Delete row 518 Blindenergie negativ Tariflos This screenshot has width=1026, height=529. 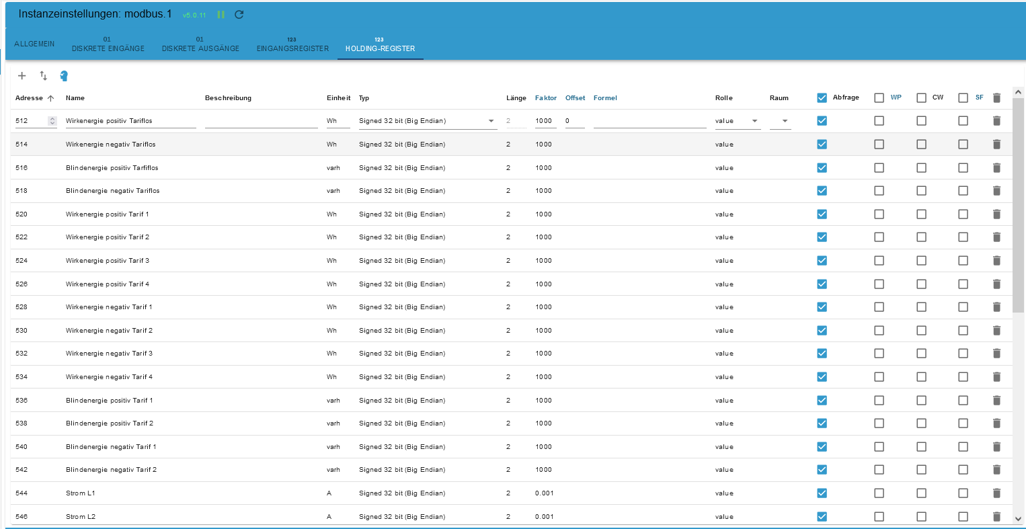point(996,191)
